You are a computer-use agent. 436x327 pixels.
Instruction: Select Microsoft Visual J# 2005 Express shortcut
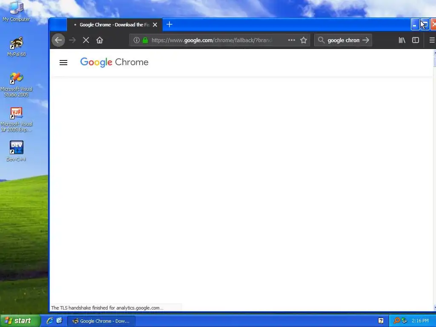pyautogui.click(x=17, y=120)
